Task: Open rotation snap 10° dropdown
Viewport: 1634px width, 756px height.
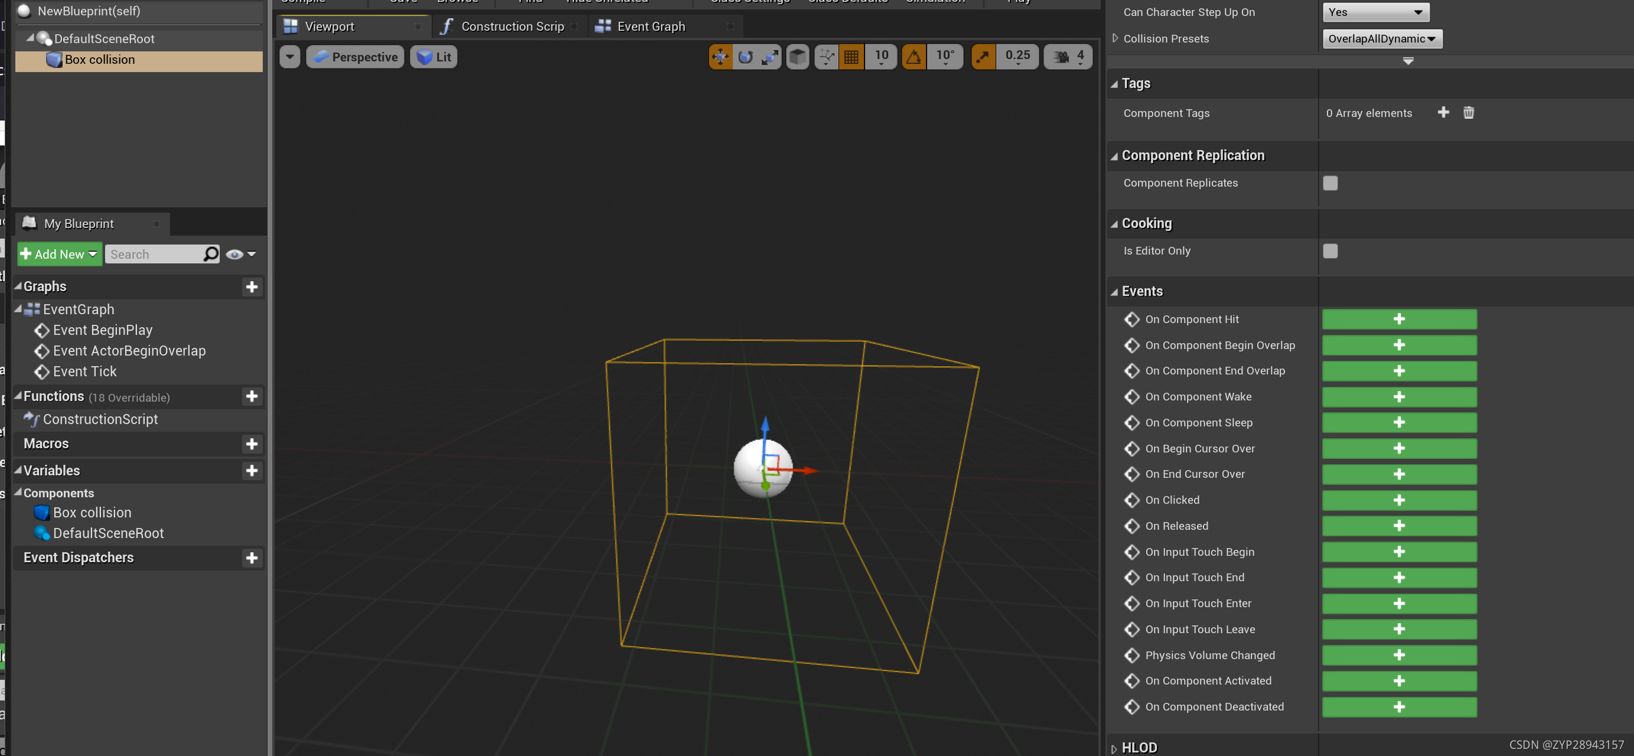Action: (945, 57)
